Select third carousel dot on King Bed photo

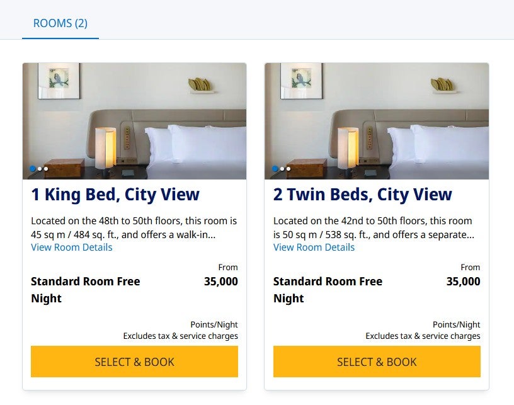(x=46, y=169)
